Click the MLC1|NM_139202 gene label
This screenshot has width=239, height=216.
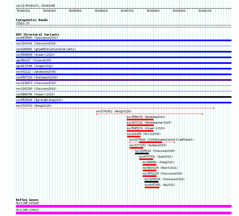pyautogui.click(x=27, y=210)
